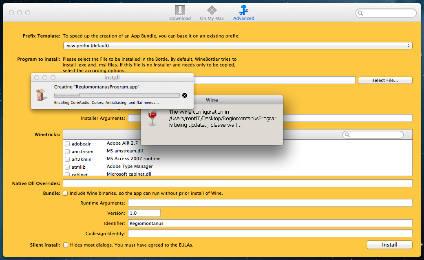Check the adobeair winetrick
Image resolution: width=424 pixels, height=260 pixels.
67,144
